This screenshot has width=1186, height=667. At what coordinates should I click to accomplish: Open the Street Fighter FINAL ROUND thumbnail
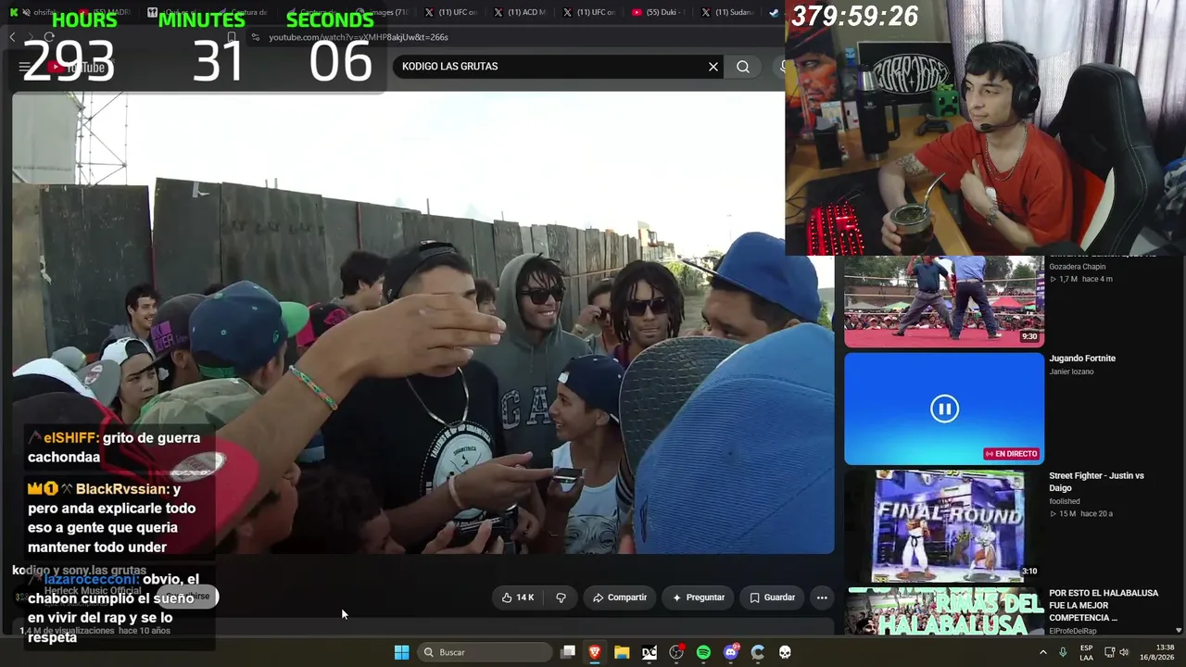tap(944, 525)
